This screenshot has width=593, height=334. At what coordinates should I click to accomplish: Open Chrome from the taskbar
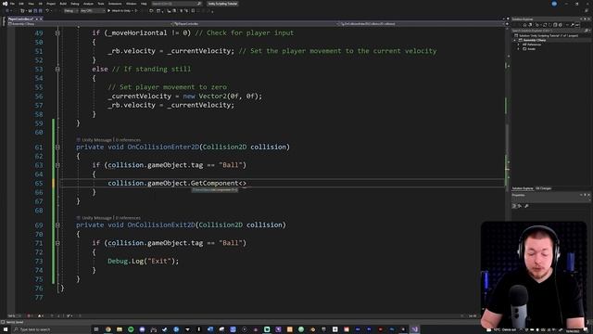(x=108, y=329)
